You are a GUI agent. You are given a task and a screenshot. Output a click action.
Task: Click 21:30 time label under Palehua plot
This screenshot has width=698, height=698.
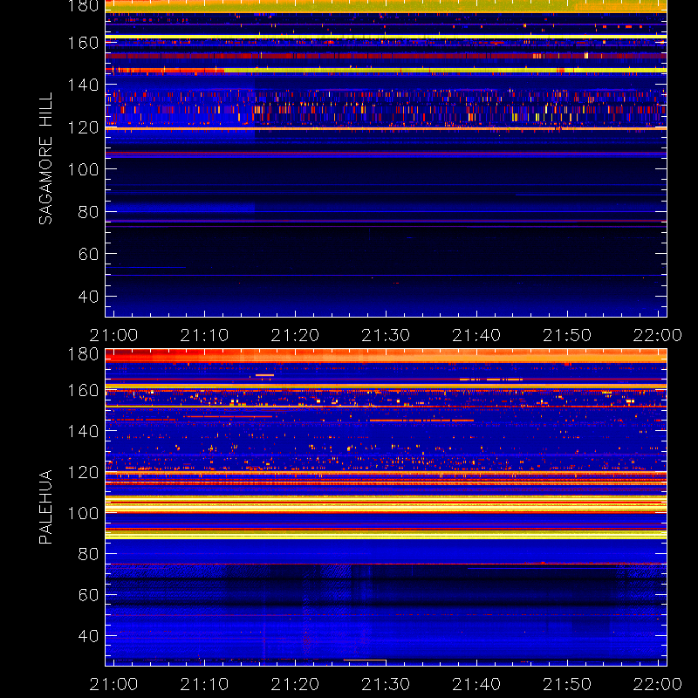[x=386, y=684]
